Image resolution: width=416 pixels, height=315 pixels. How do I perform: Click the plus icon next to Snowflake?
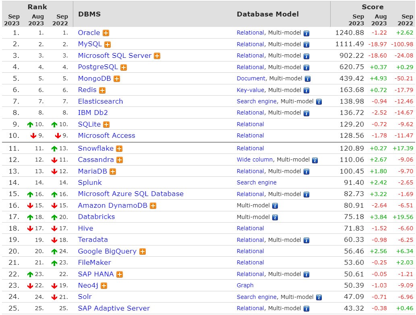click(119, 149)
